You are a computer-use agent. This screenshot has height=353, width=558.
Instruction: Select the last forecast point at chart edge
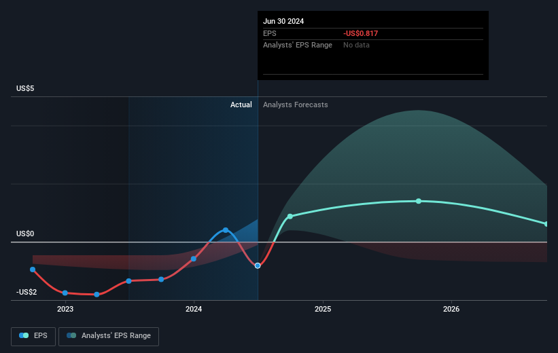(x=546, y=224)
